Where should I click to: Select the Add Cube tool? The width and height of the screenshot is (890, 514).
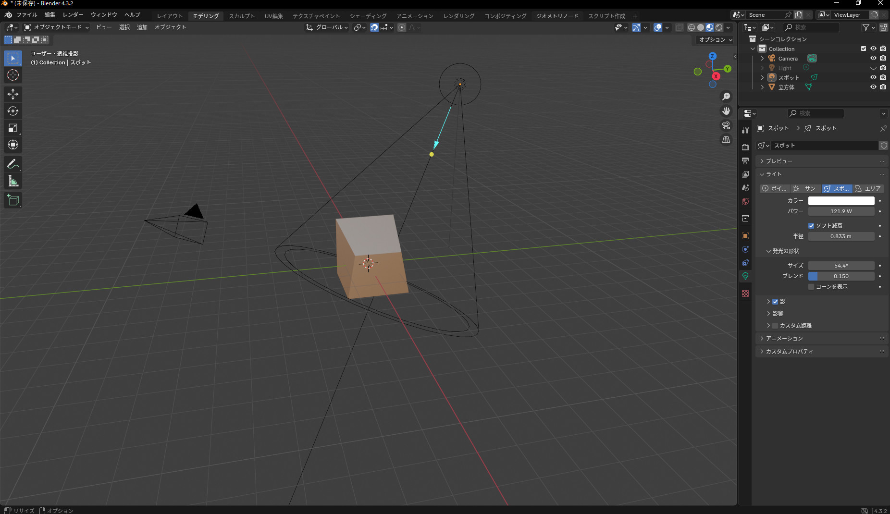click(x=13, y=200)
